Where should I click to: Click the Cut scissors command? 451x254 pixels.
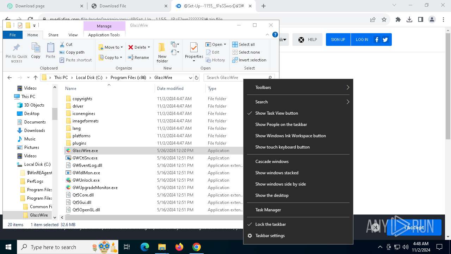(x=66, y=44)
